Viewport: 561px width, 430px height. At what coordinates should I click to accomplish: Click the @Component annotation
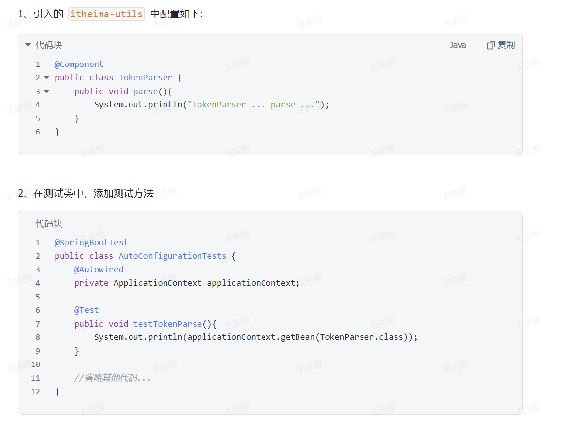79,64
